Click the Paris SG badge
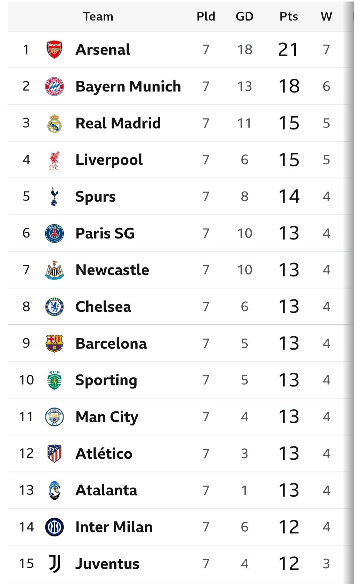The image size is (361, 584). pos(54,233)
